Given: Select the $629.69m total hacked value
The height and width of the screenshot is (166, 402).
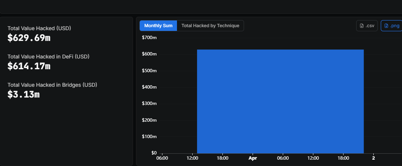Looking at the screenshot, I should pyautogui.click(x=29, y=38).
